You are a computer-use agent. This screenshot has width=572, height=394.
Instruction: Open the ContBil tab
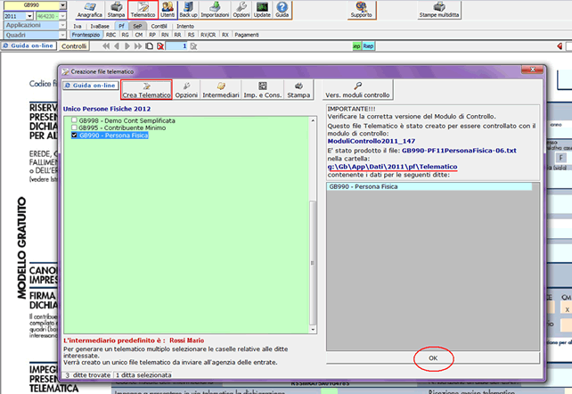pos(159,26)
